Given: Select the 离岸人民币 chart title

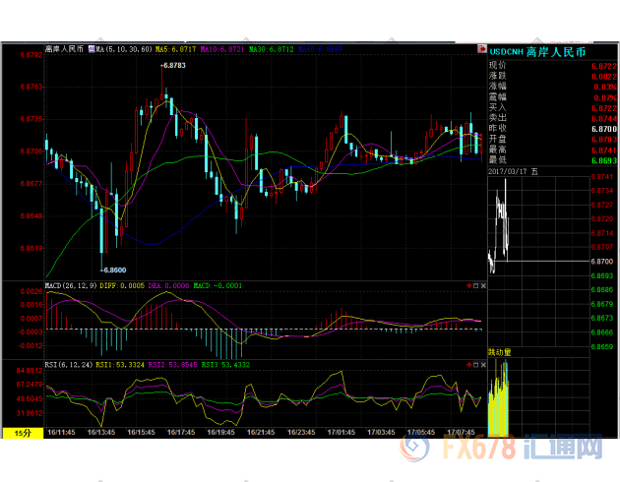Looking at the screenshot, I should 65,47.
